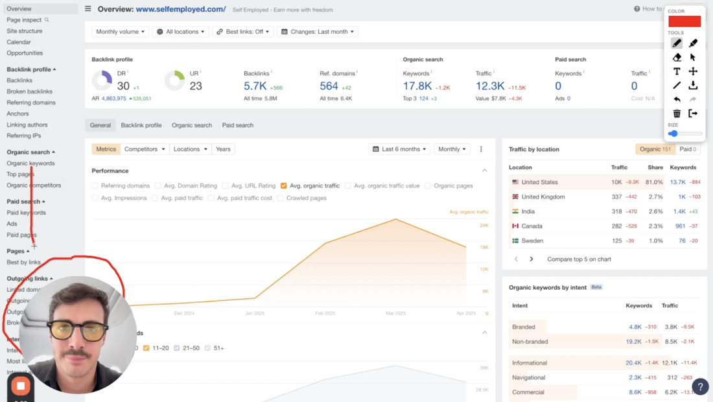Check the Avg. URL Rating checkbox
713x402 pixels.
[x=225, y=185]
